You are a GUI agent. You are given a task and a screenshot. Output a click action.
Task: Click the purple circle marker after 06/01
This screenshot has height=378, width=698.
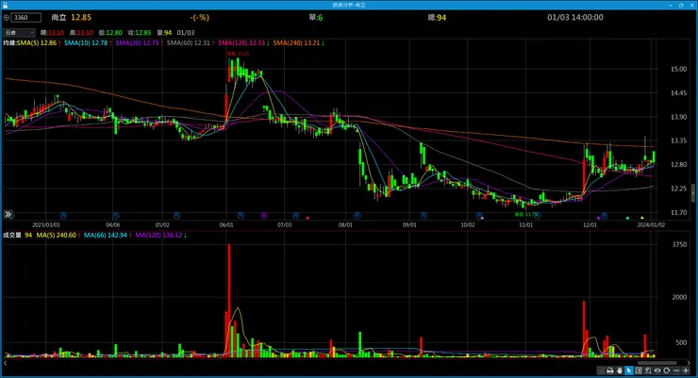[264, 215]
